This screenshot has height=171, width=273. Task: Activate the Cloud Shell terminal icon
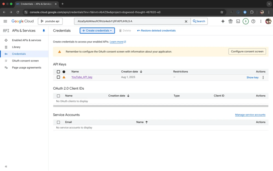coord(238,21)
